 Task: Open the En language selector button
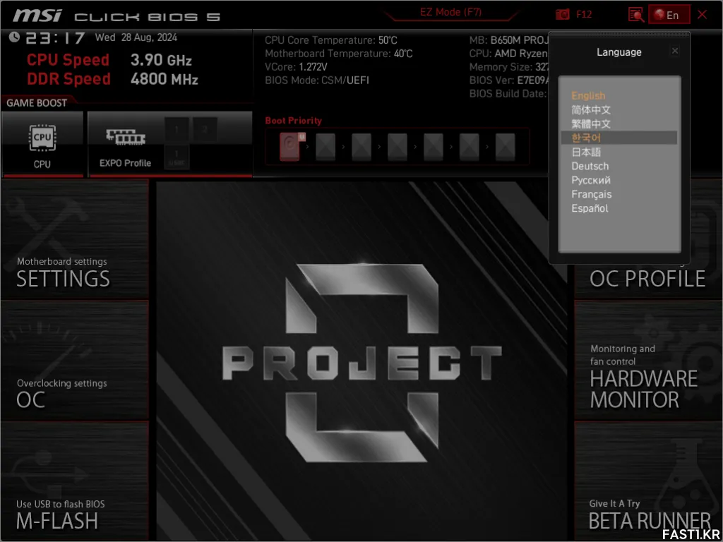669,15
